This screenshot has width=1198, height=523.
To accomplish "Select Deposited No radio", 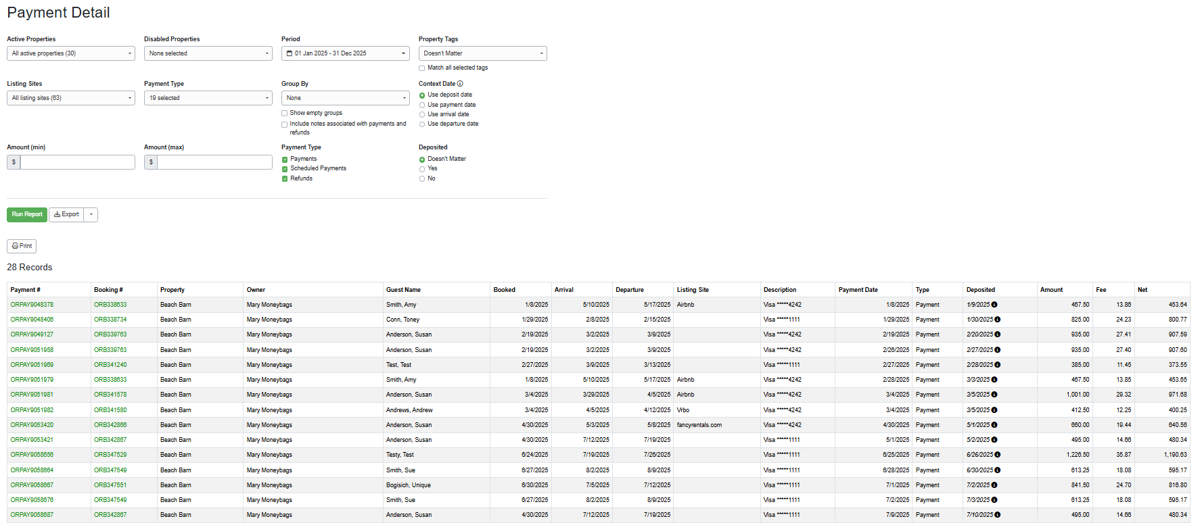I will [422, 179].
